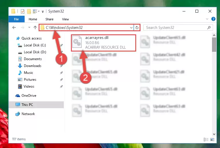Click the pin icon next to Music
This screenshot has width=220, height=148.
pos(61,73)
